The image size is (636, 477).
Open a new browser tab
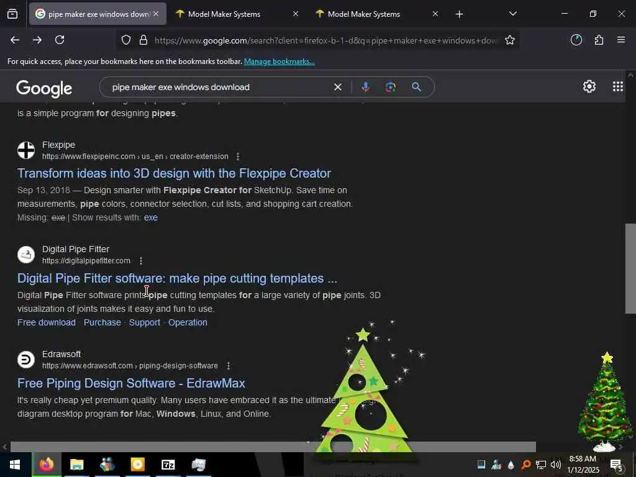point(459,14)
